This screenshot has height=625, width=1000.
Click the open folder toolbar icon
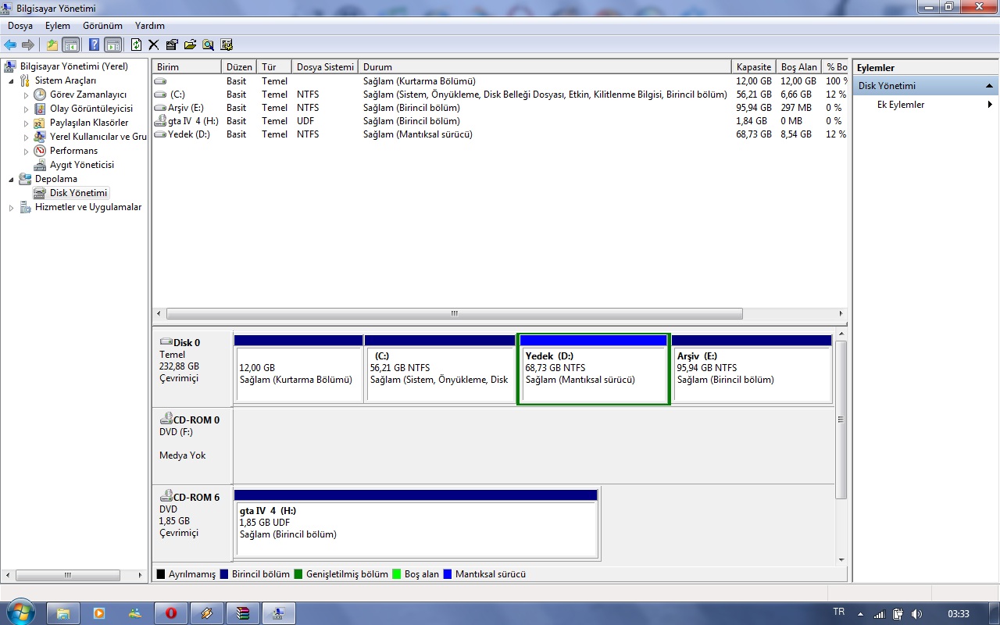190,45
